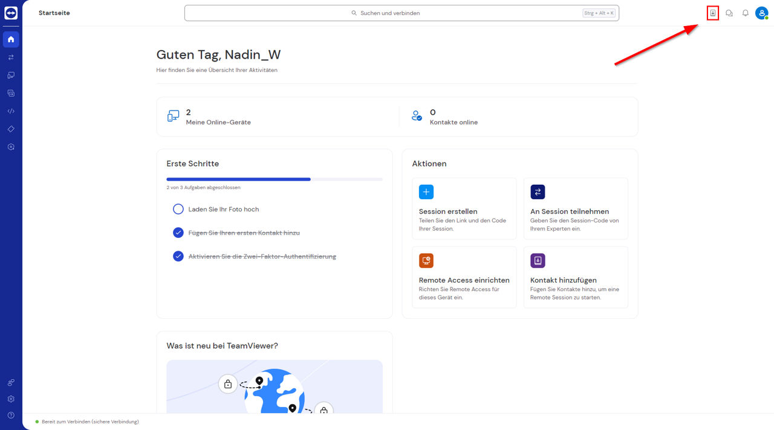
Task: Open the user profile avatar menu
Action: (761, 13)
